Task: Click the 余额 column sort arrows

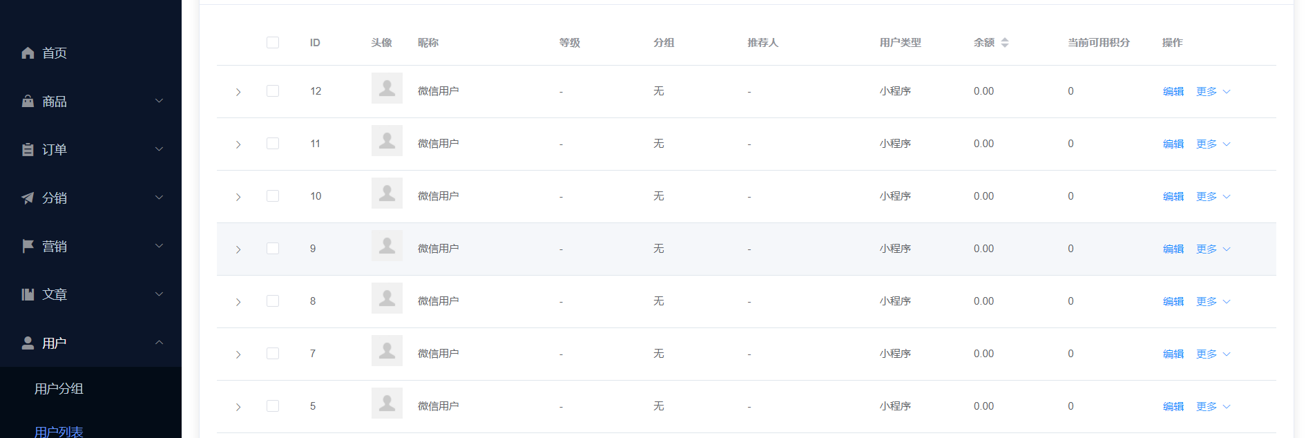Action: pyautogui.click(x=1005, y=43)
